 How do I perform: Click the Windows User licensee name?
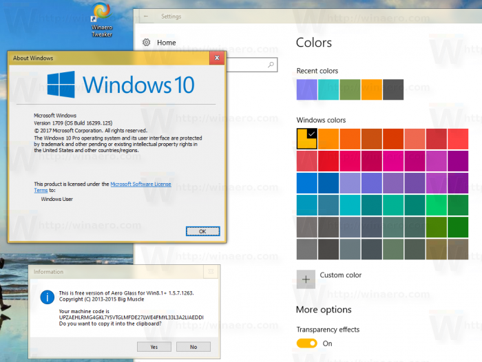tap(57, 199)
